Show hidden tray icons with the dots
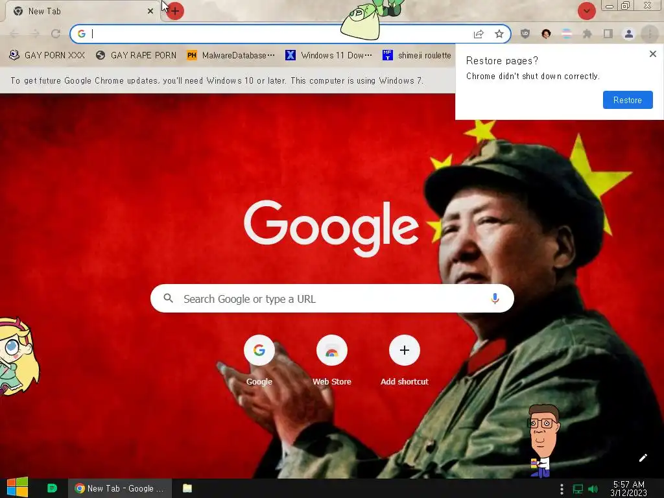 click(562, 489)
